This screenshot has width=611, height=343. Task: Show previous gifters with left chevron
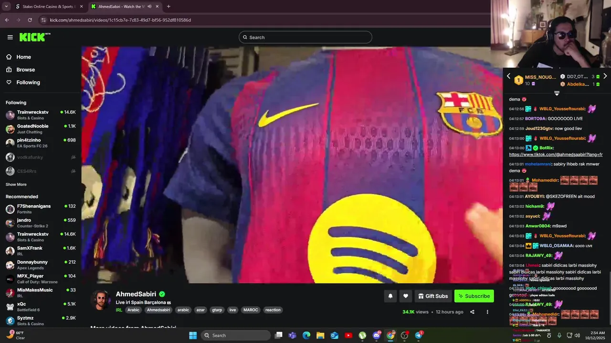tap(508, 76)
